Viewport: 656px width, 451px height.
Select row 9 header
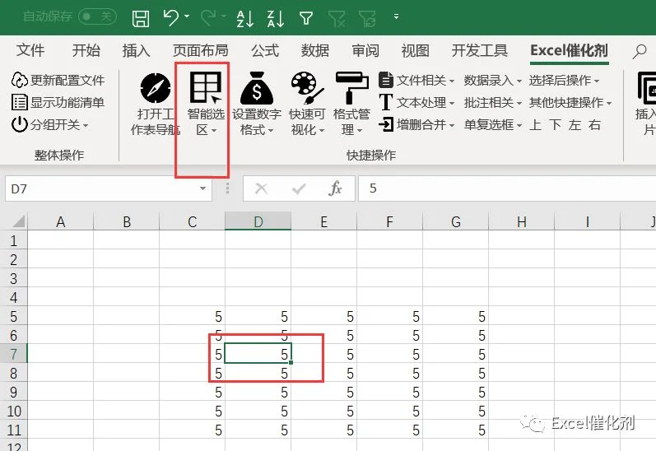[13, 392]
